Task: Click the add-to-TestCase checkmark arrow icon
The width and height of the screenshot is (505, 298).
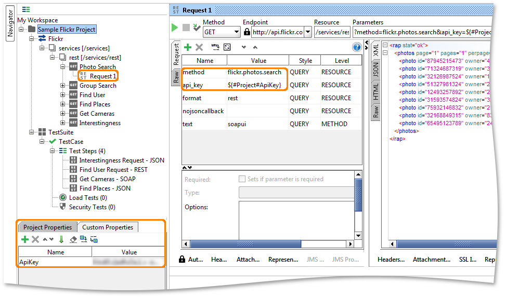Action: 197,28
